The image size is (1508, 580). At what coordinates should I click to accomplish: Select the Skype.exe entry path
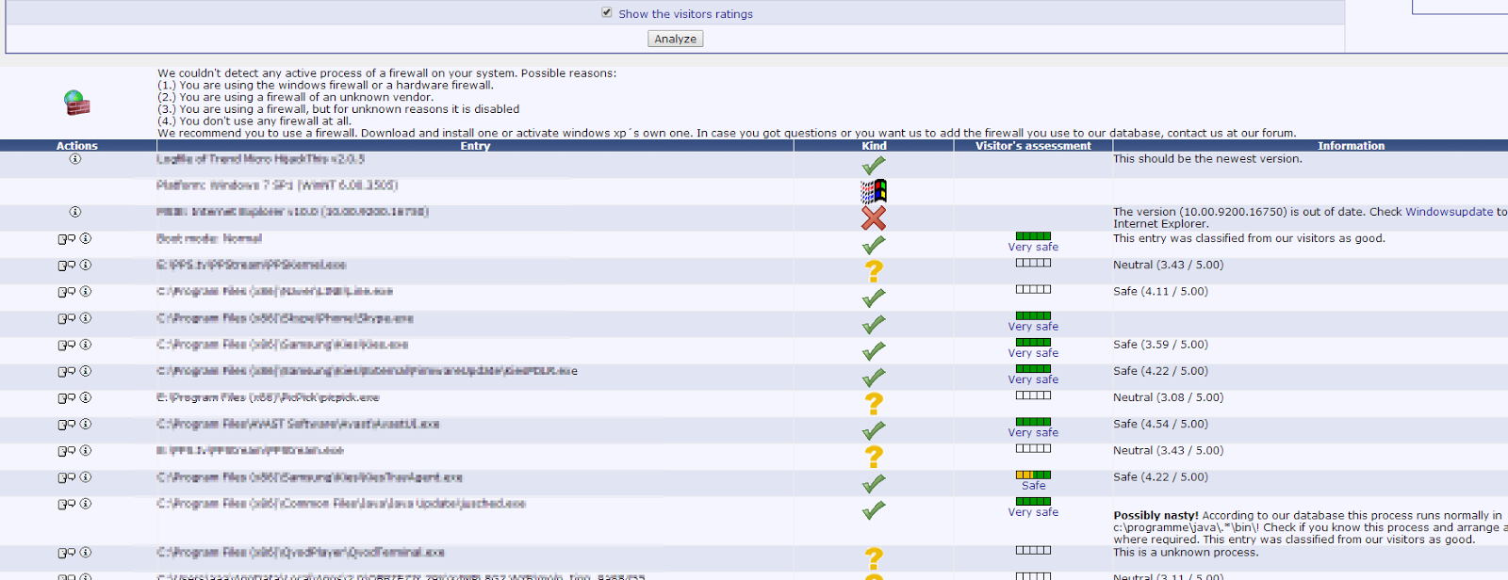pos(285,319)
